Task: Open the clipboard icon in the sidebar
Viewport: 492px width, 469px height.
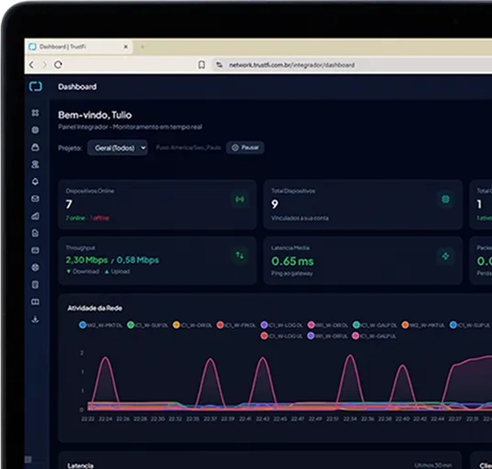Action: click(36, 285)
